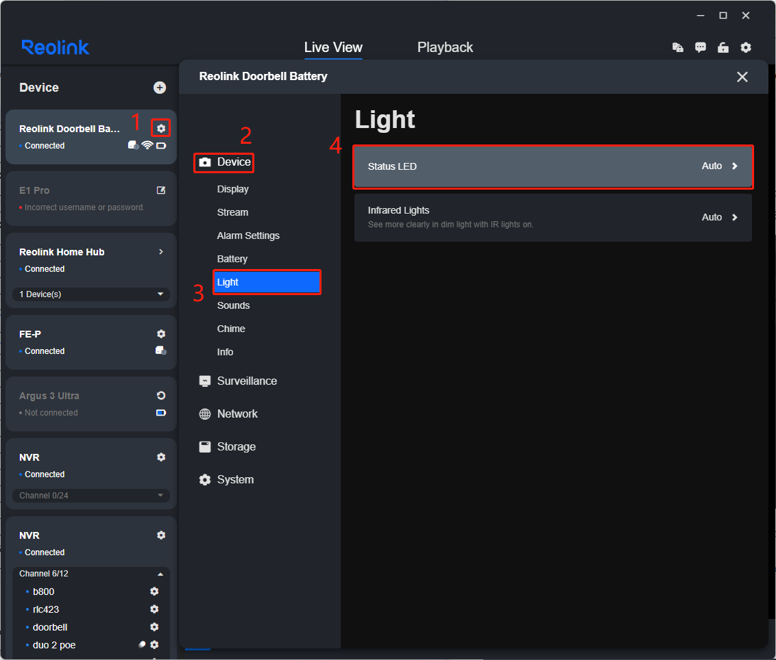Open Display settings
Image resolution: width=776 pixels, height=660 pixels.
point(232,190)
